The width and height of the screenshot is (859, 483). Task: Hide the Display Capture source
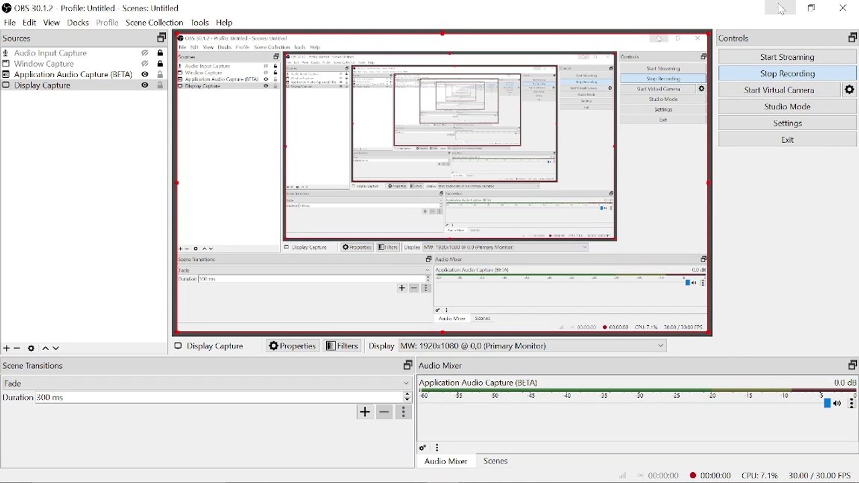pos(145,85)
